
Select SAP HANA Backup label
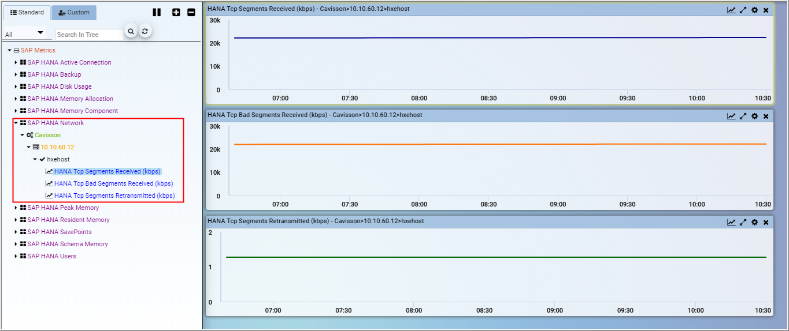pyautogui.click(x=54, y=74)
